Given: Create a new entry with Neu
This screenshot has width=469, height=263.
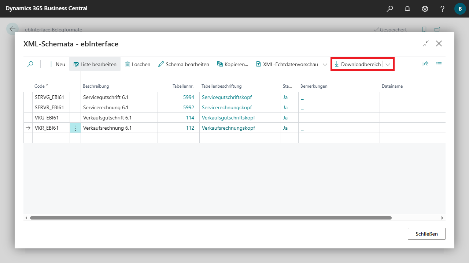Looking at the screenshot, I should pyautogui.click(x=56, y=64).
